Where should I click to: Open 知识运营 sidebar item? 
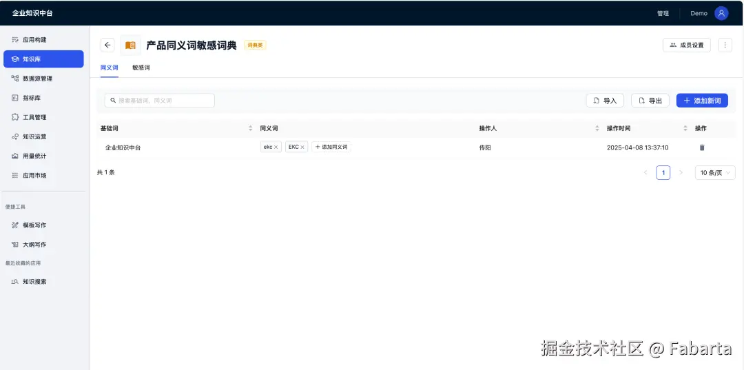[x=43, y=136]
